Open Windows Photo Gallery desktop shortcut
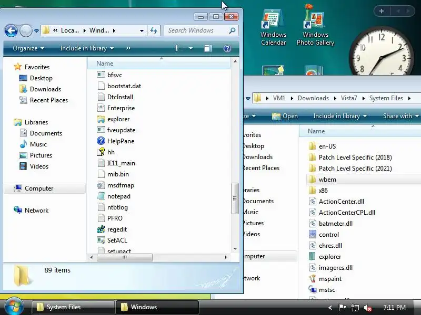Screen dimensions: 421x315 coord(315,25)
